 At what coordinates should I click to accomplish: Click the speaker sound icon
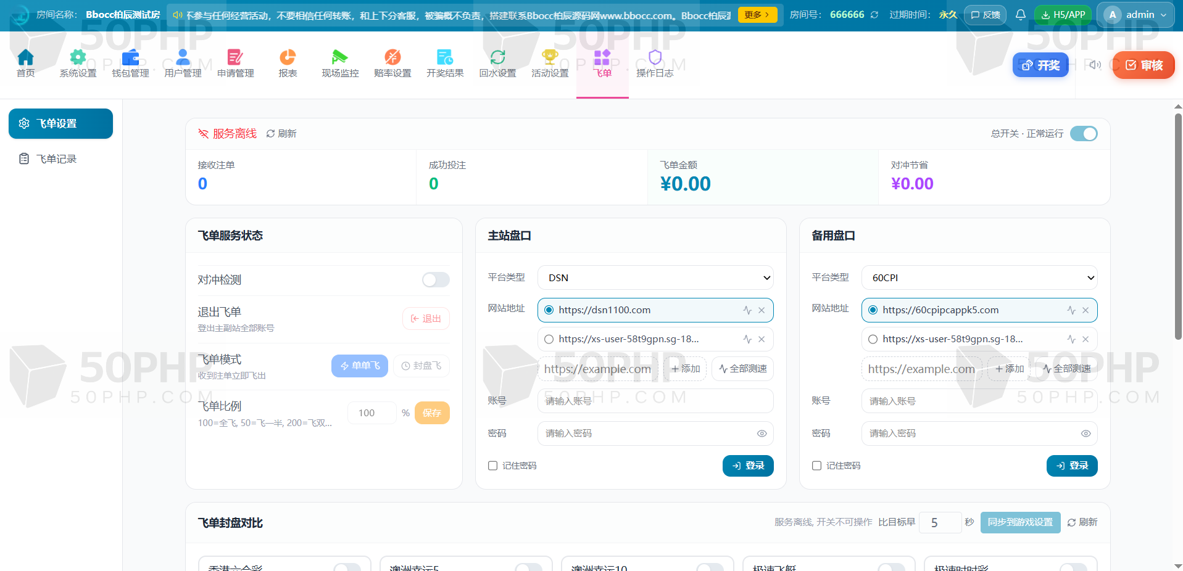pos(1095,65)
